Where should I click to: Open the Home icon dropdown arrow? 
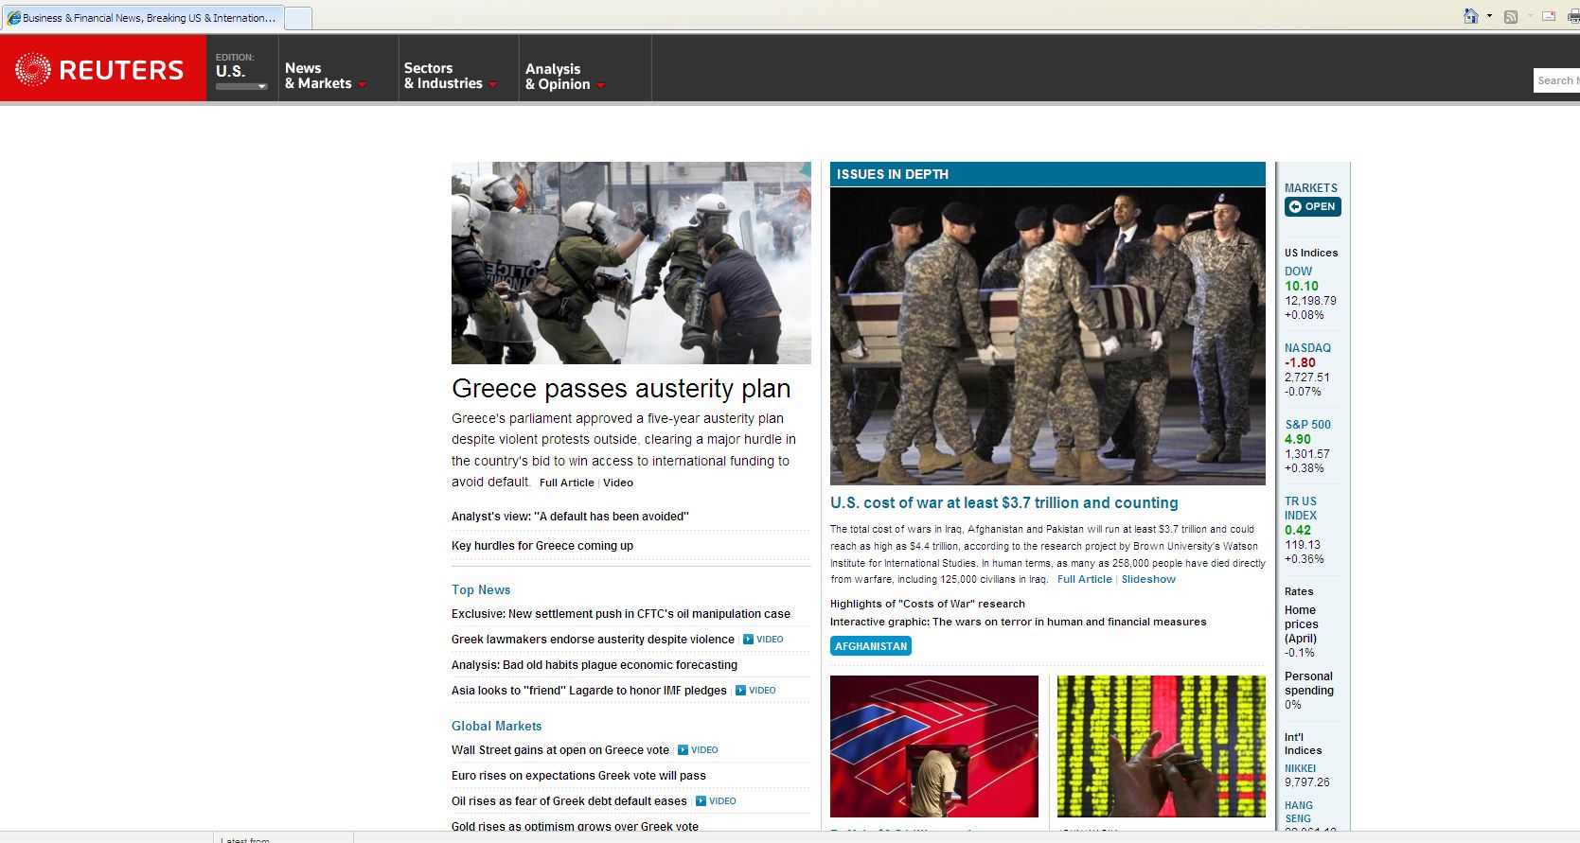[x=1489, y=16]
